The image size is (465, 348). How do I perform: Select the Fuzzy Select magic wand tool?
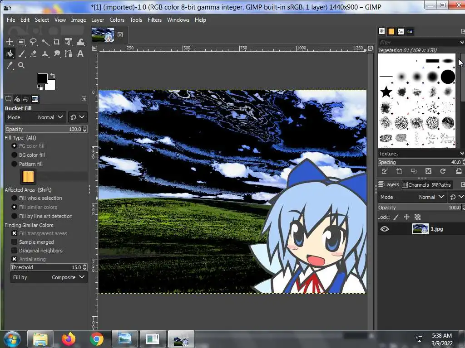pyautogui.click(x=45, y=42)
